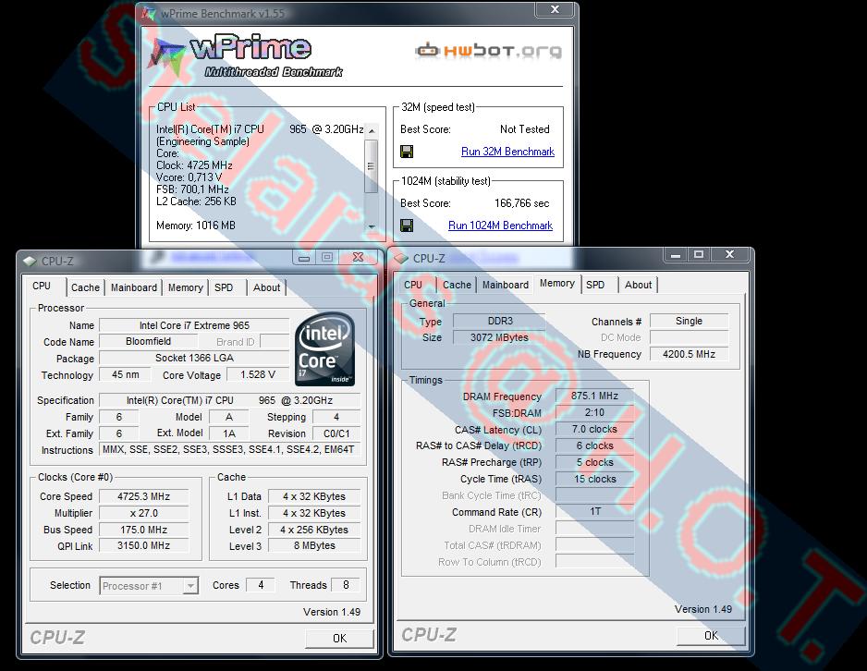Viewport: 867px width, 671px height.
Task: Click the Intel Core i7 inside badge
Action: click(x=325, y=349)
